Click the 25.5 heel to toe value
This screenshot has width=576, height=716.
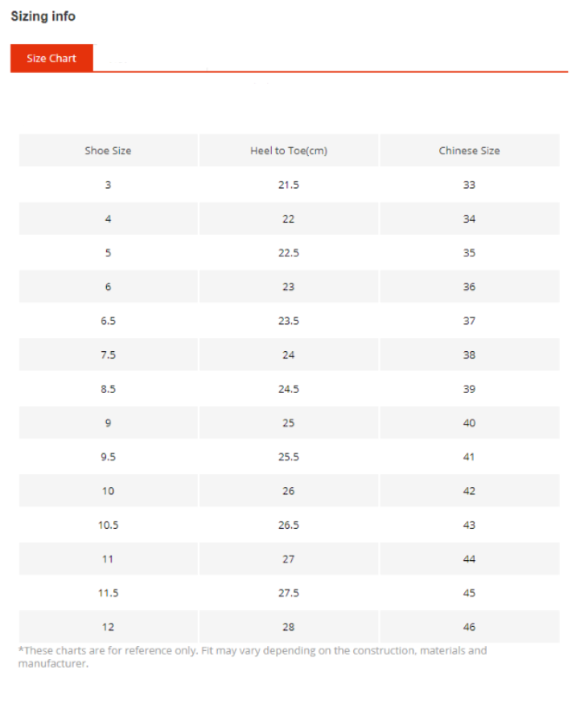289,456
